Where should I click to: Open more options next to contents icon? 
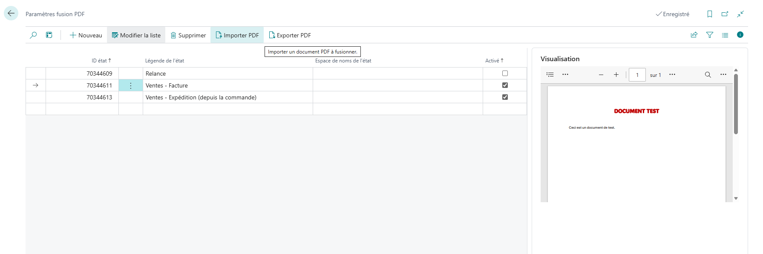[x=565, y=74]
